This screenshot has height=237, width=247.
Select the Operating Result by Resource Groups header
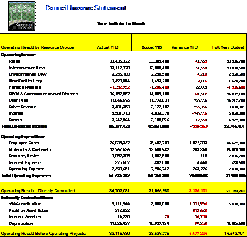(37, 47)
